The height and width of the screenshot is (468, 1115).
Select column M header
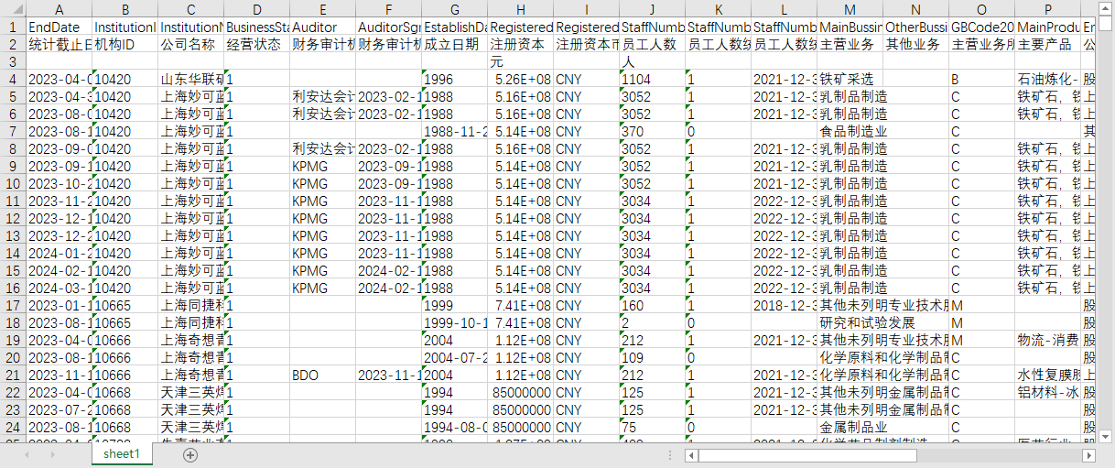[850, 8]
